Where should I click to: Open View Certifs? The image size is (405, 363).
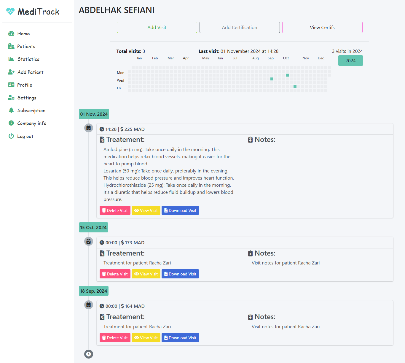(x=322, y=27)
